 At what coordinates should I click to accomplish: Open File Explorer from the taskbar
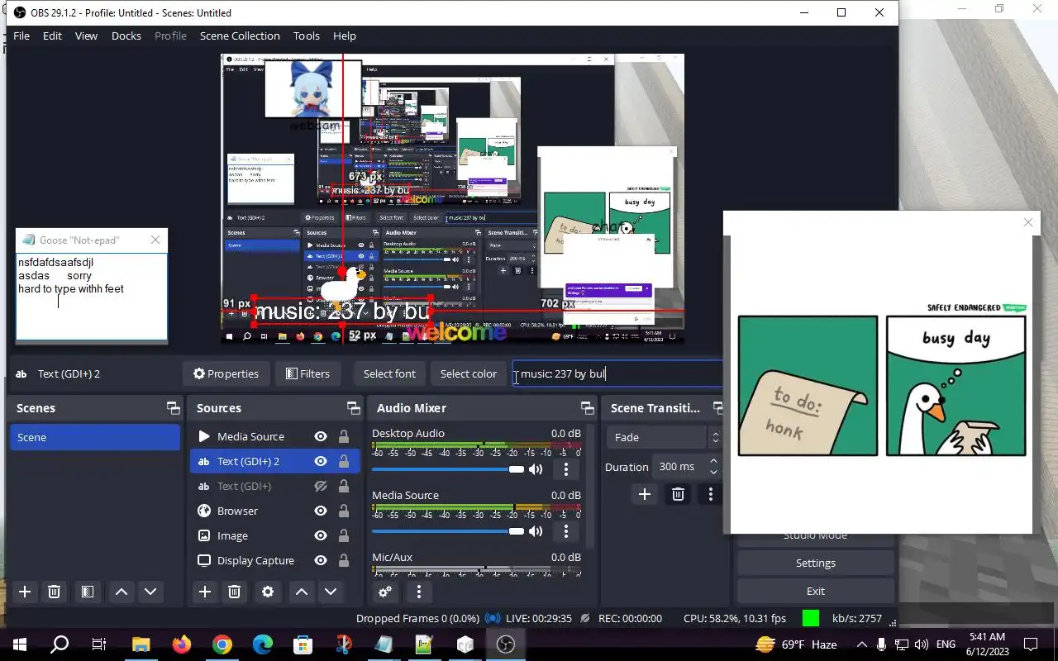click(141, 644)
